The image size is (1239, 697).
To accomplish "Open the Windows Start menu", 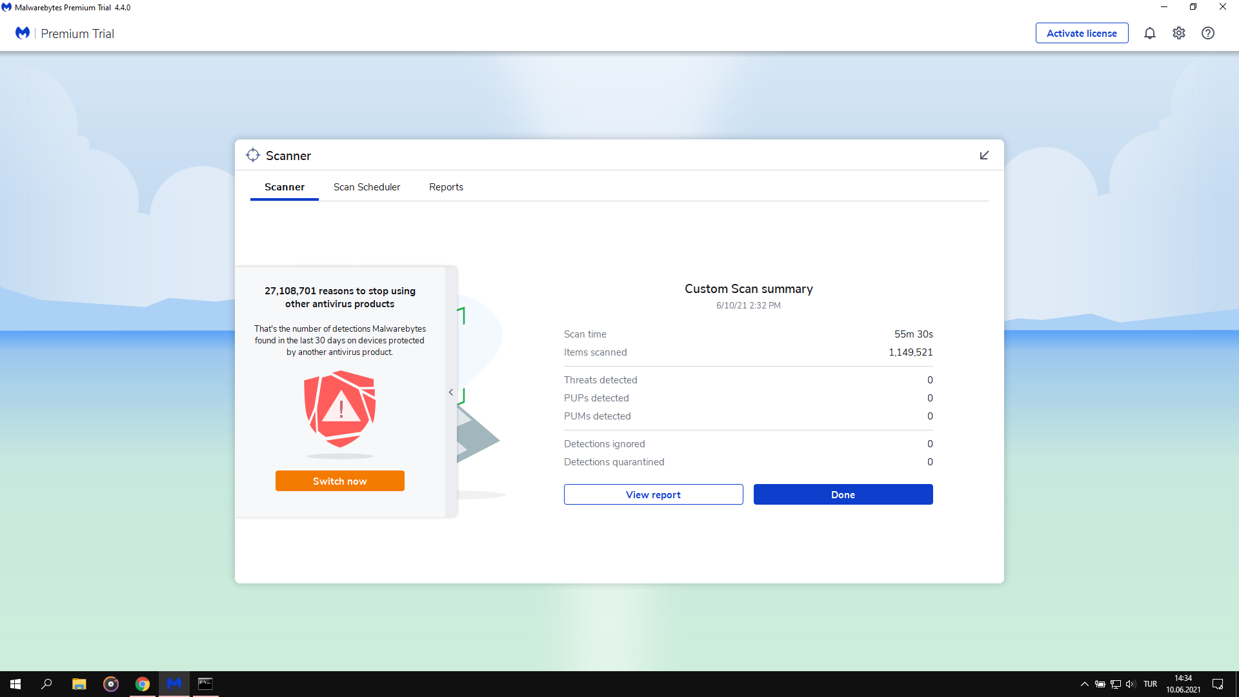I will [x=15, y=684].
